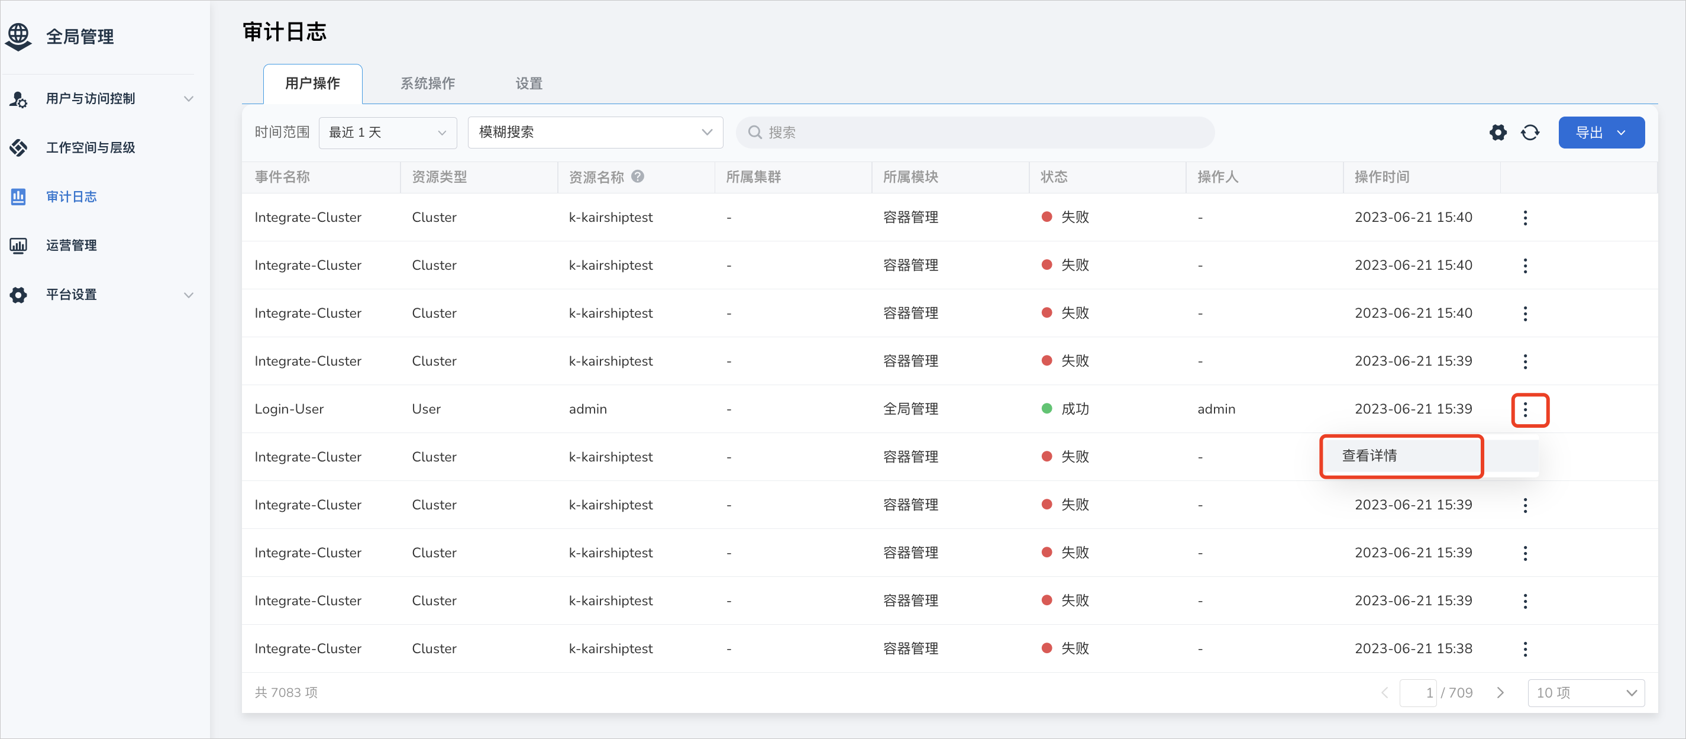Click the 所属集群 column header
The height and width of the screenshot is (739, 1686).
753,177
